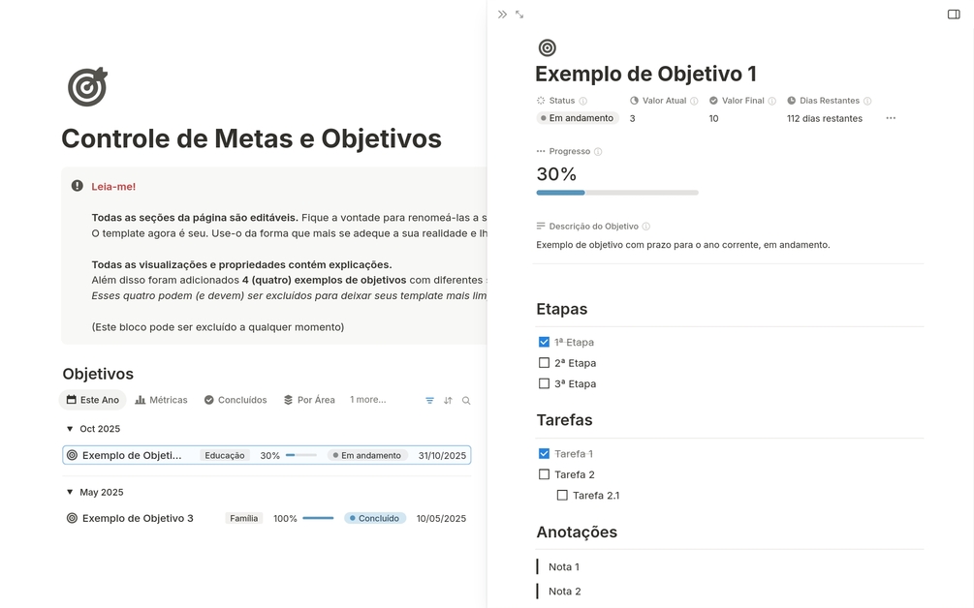974x608 pixels.
Task: Uncheck the 1ª Etapa checkbox
Action: pos(544,342)
